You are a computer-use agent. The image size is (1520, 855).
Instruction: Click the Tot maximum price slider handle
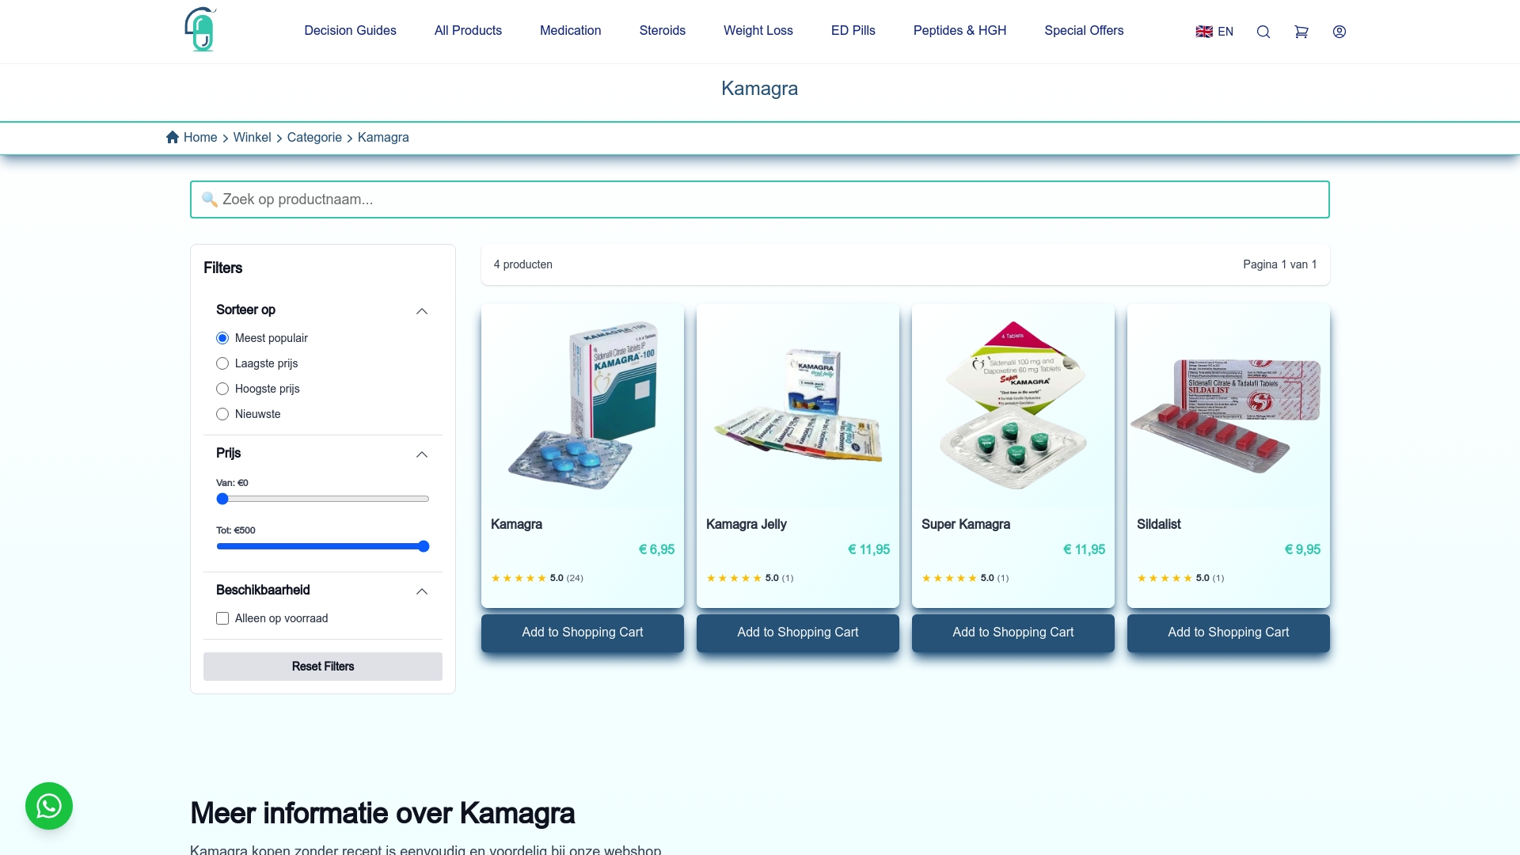(424, 546)
